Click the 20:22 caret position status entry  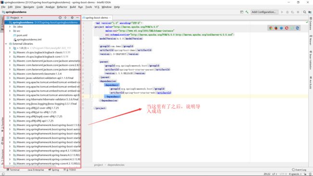267,174
